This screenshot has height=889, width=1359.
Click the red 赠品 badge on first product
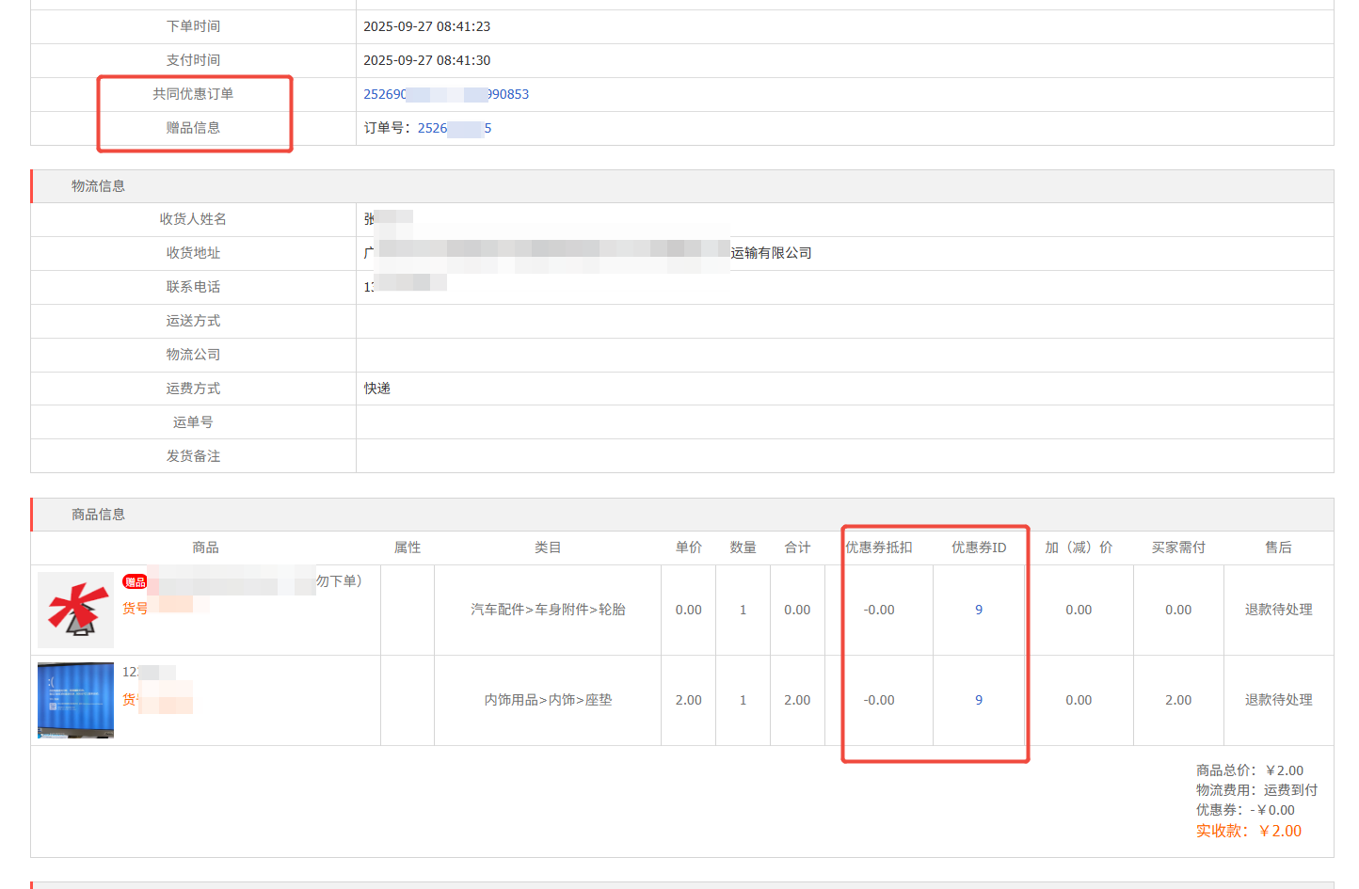coord(135,582)
